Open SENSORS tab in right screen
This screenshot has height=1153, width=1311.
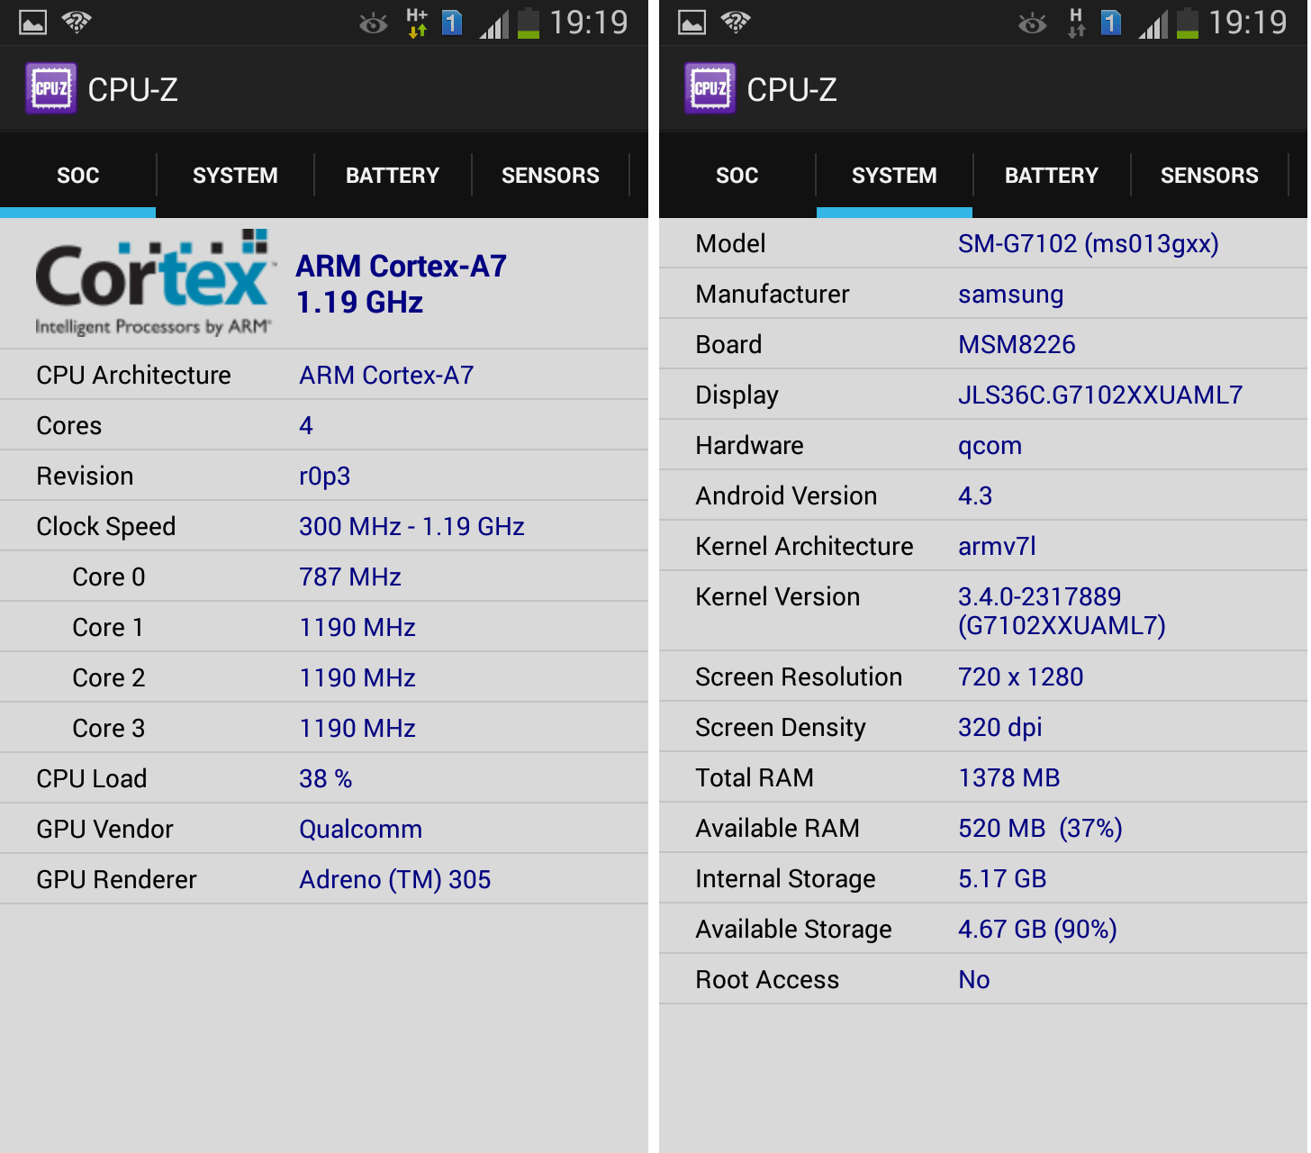tap(1209, 176)
